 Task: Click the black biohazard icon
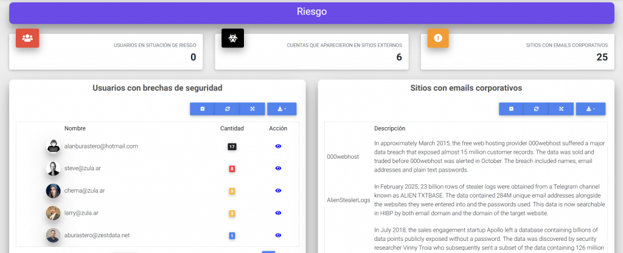click(232, 38)
